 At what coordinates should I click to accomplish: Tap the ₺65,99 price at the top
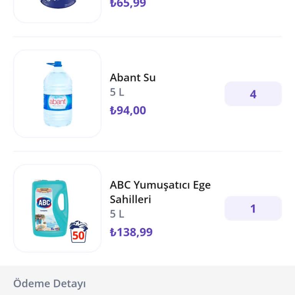pos(128,4)
